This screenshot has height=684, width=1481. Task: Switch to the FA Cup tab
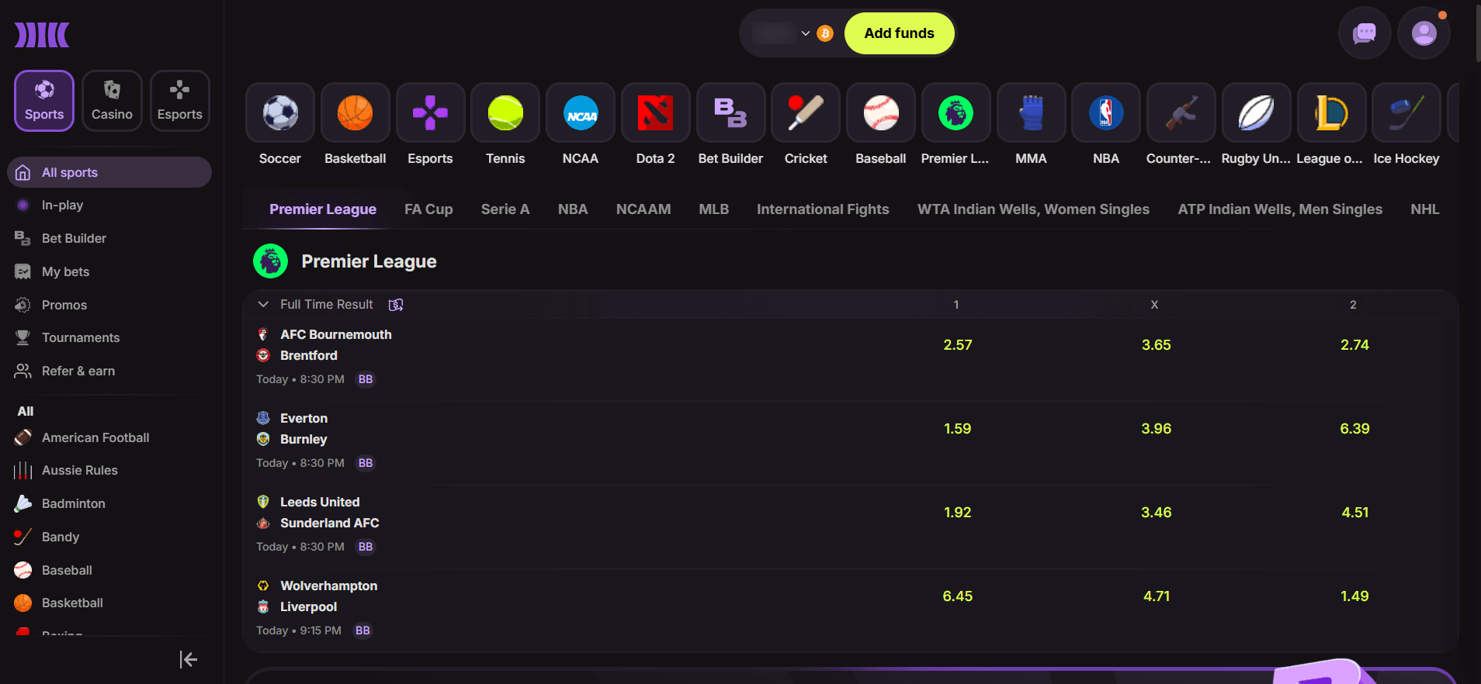point(428,209)
